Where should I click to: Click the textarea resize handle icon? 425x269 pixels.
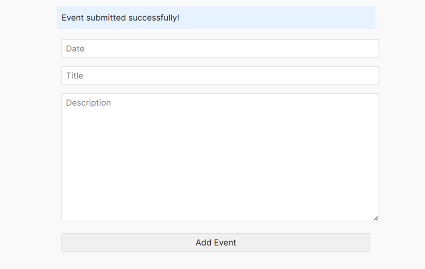click(x=376, y=218)
